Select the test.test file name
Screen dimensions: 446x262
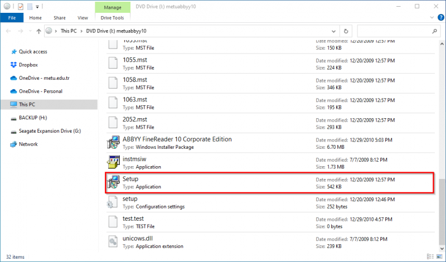(x=133, y=219)
